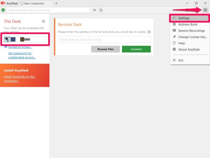The width and height of the screenshot is (210, 158).
Task: Select About AnyDesk menu entry
Action: pos(189,50)
